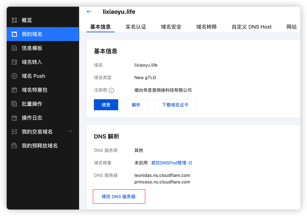Click the info icon next to 注册商
The width and height of the screenshot is (307, 216).
click(111, 90)
